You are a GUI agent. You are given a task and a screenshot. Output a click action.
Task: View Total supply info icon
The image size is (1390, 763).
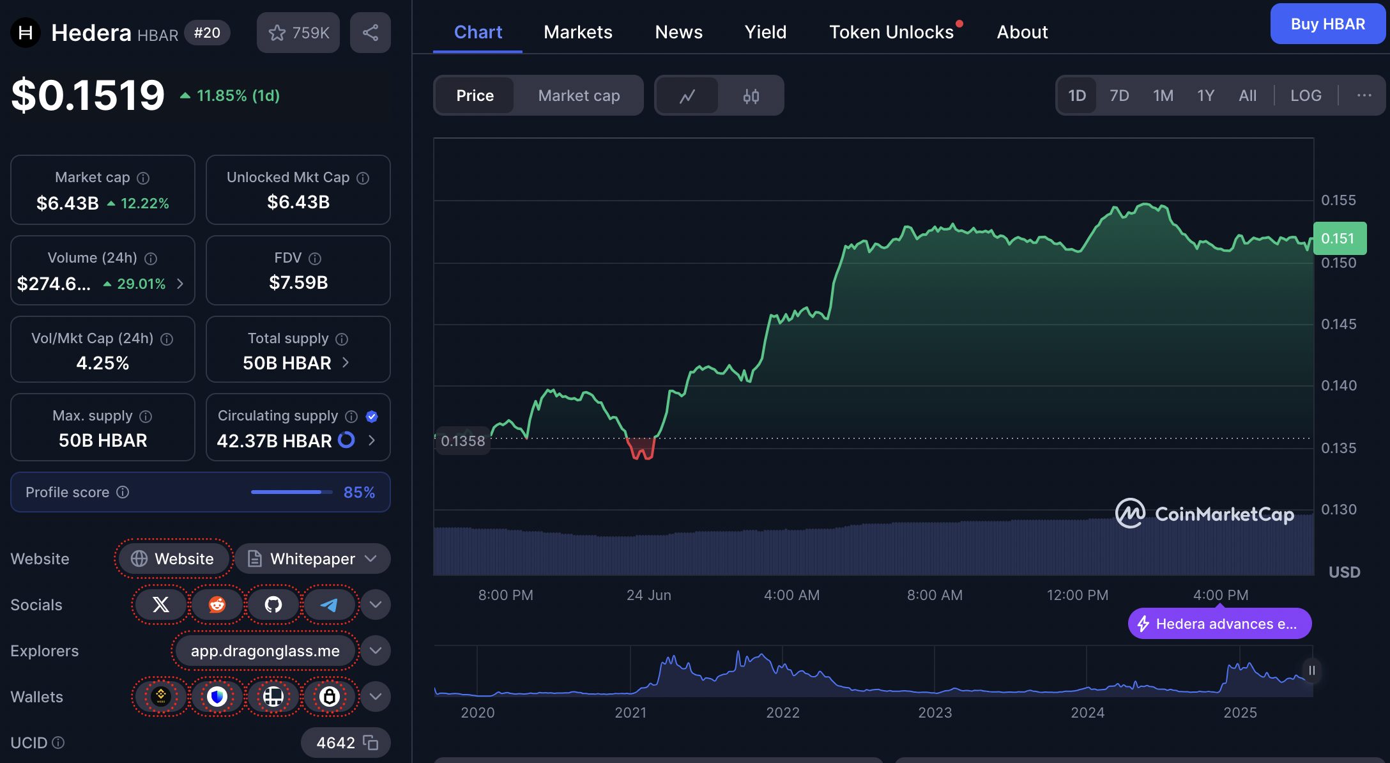click(x=342, y=339)
